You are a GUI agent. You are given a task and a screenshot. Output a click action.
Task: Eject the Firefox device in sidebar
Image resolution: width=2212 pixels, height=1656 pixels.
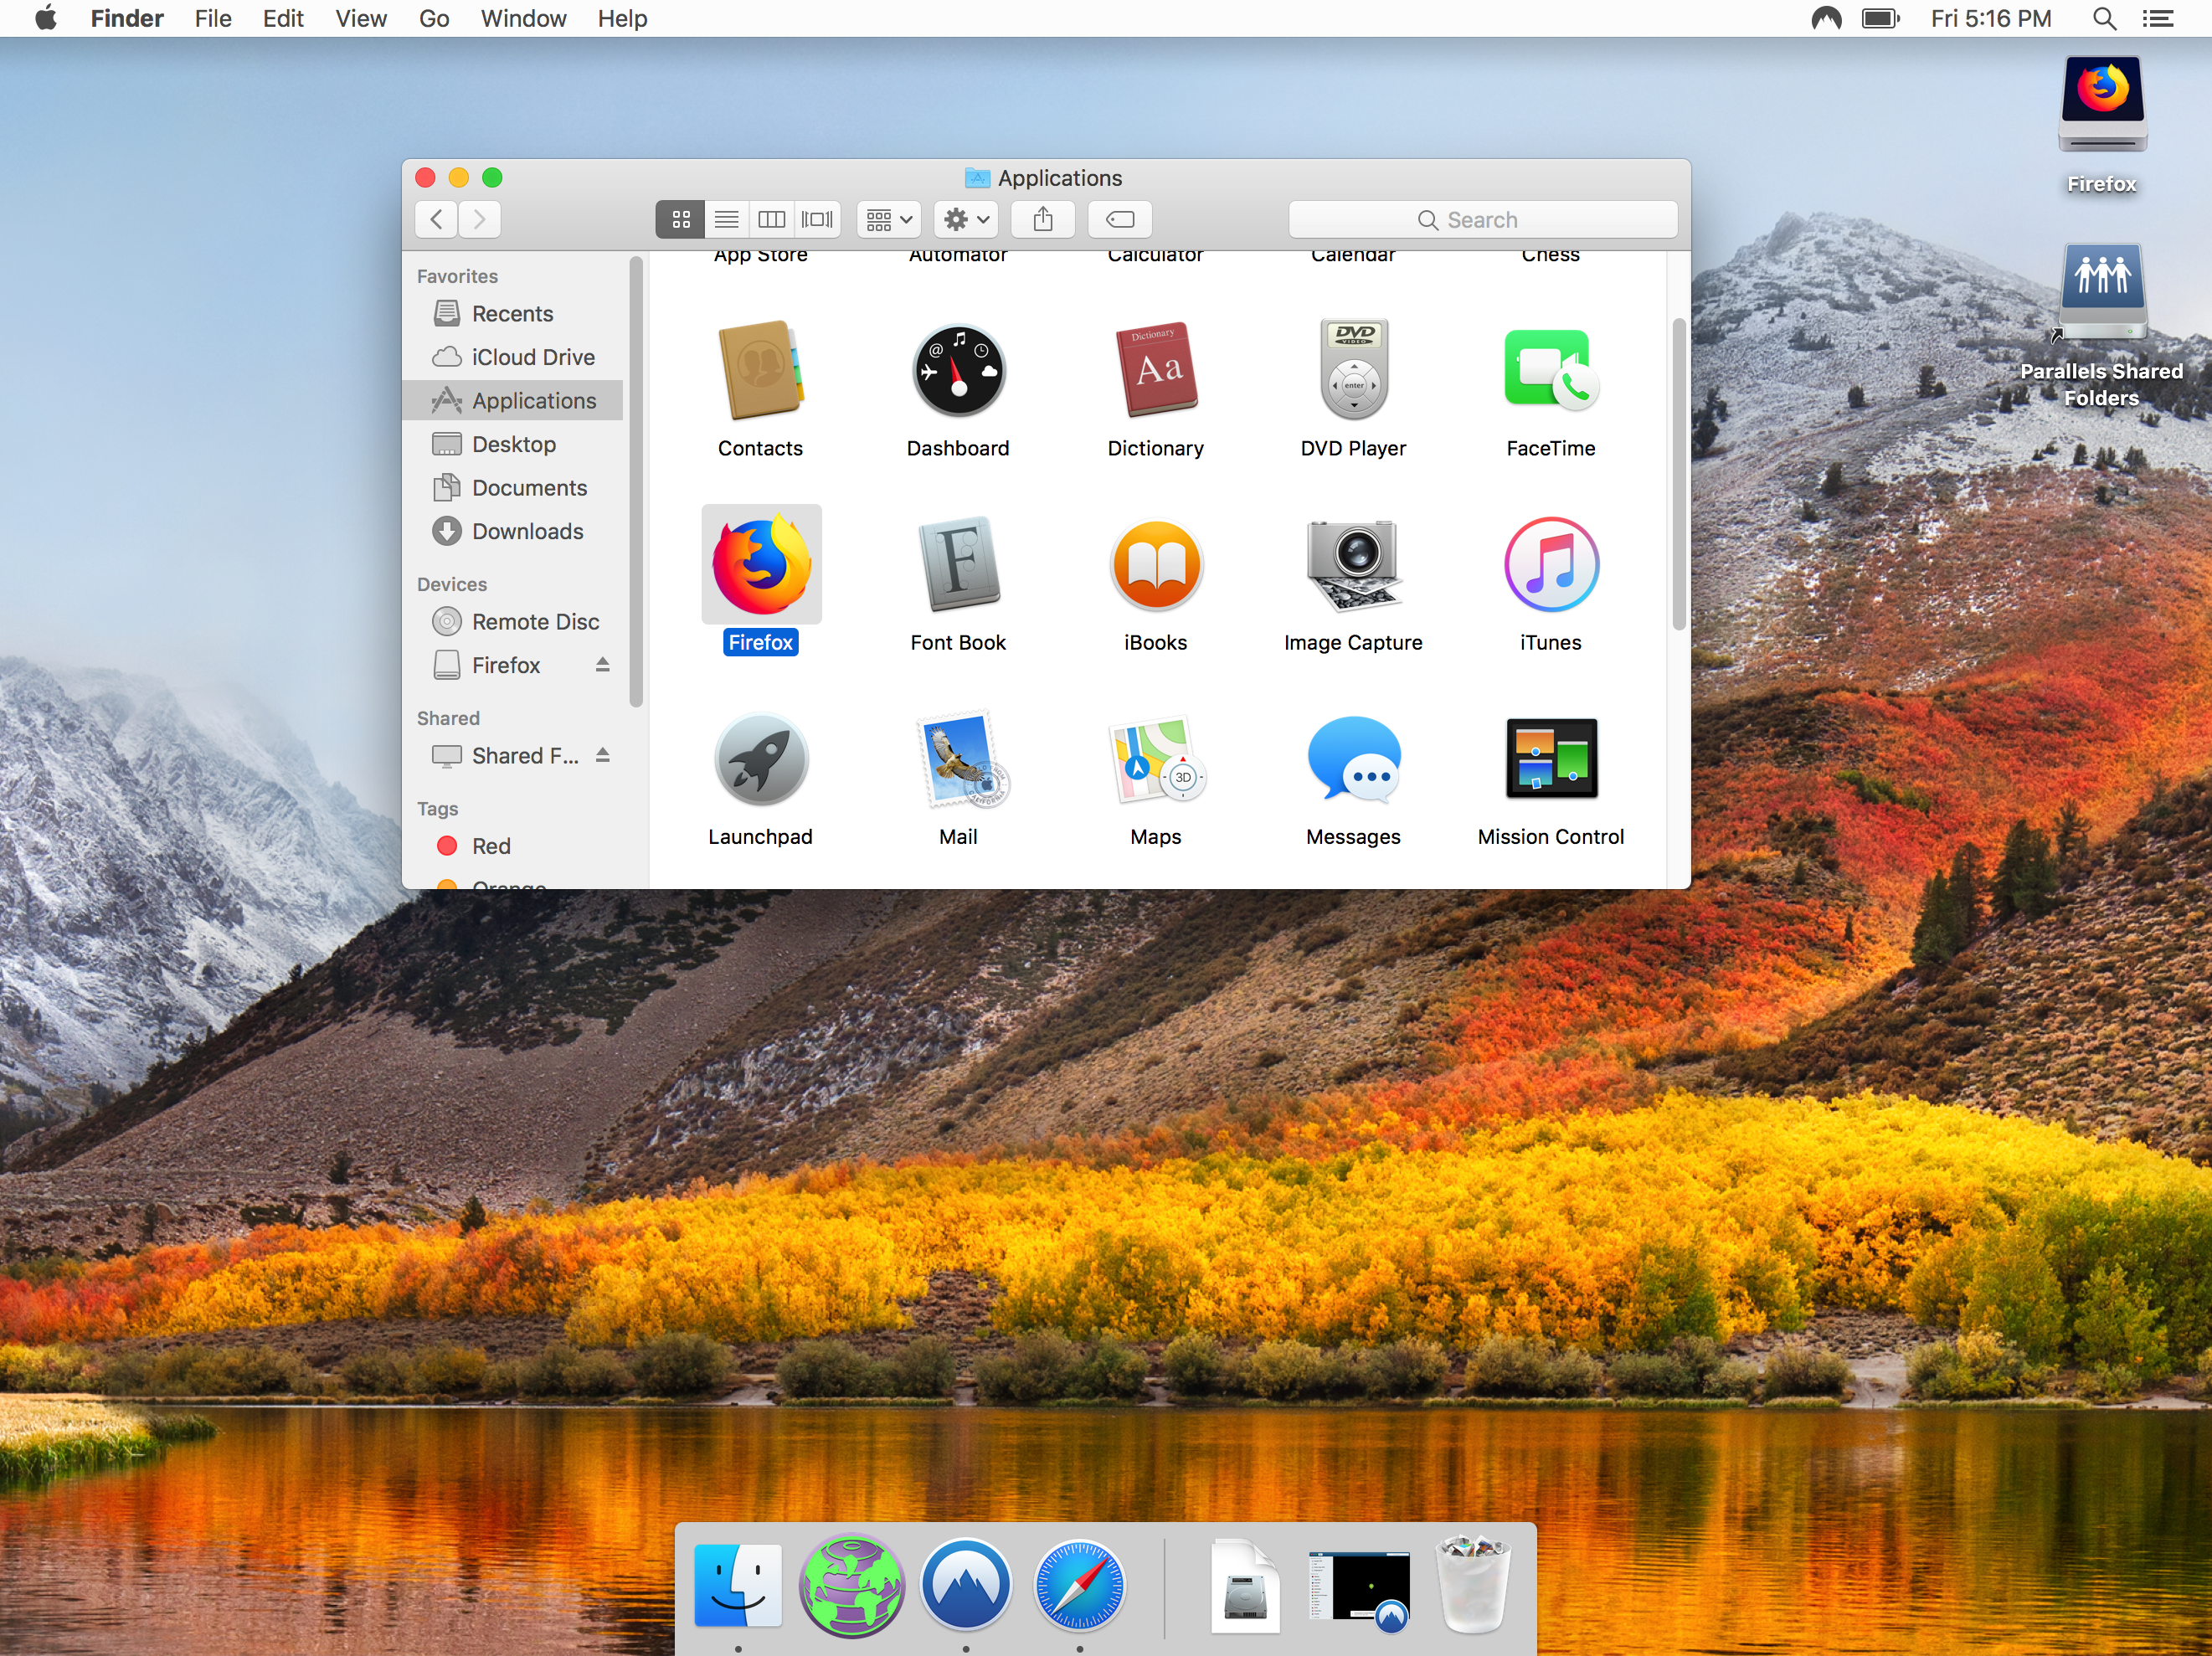602,665
